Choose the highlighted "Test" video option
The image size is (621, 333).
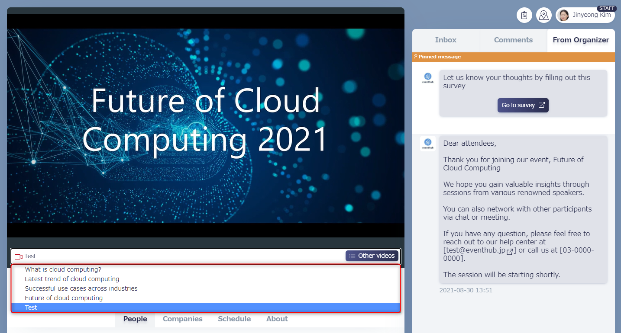[206, 307]
